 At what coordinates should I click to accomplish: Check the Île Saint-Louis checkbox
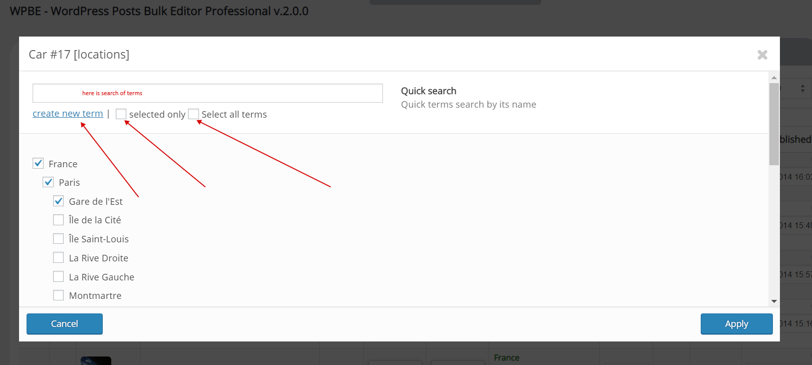(x=59, y=239)
